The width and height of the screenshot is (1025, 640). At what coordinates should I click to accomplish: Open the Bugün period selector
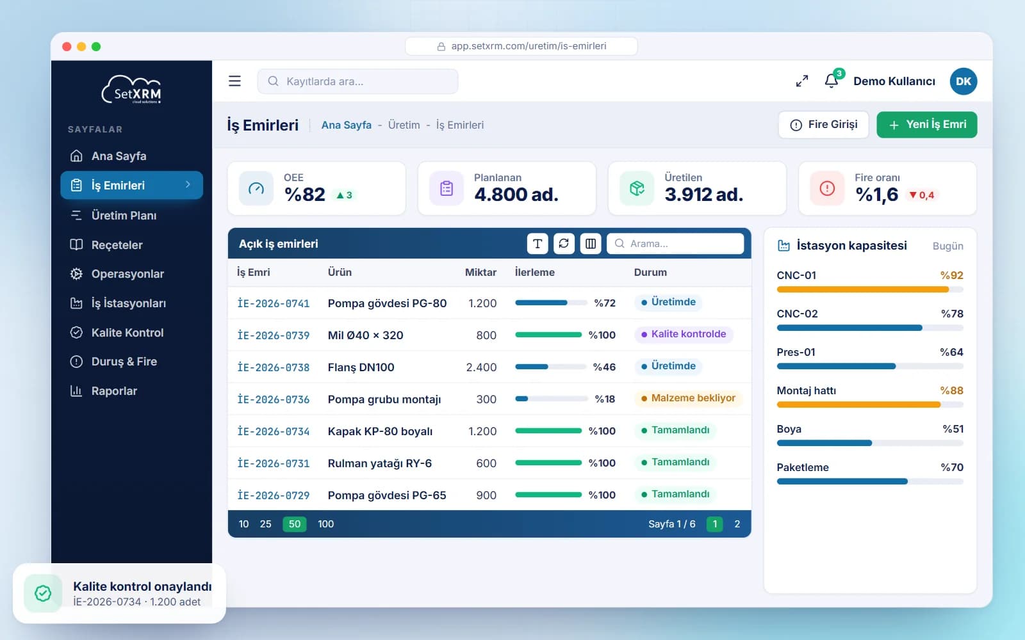point(947,246)
